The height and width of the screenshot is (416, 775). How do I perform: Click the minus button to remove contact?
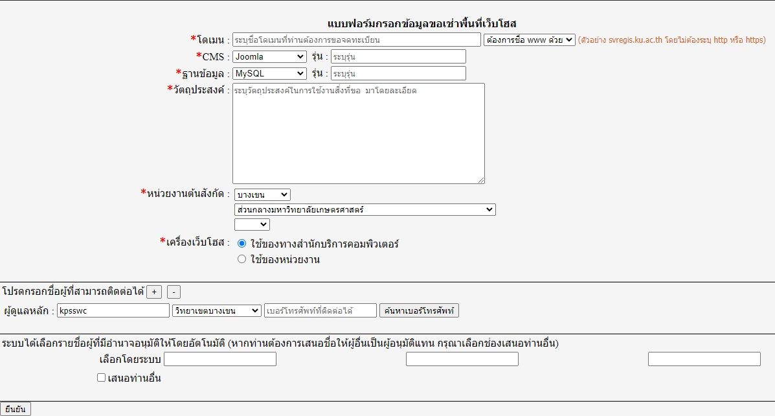coord(174,292)
